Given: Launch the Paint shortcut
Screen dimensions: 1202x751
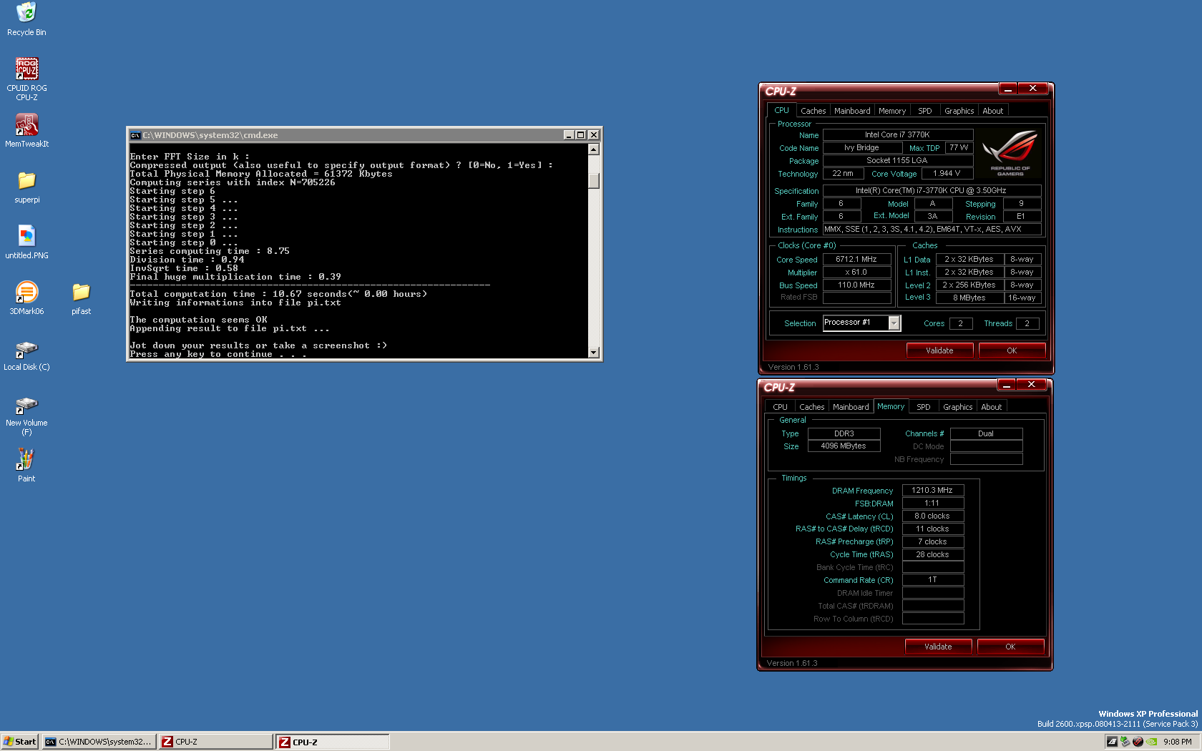Looking at the screenshot, I should (26, 465).
